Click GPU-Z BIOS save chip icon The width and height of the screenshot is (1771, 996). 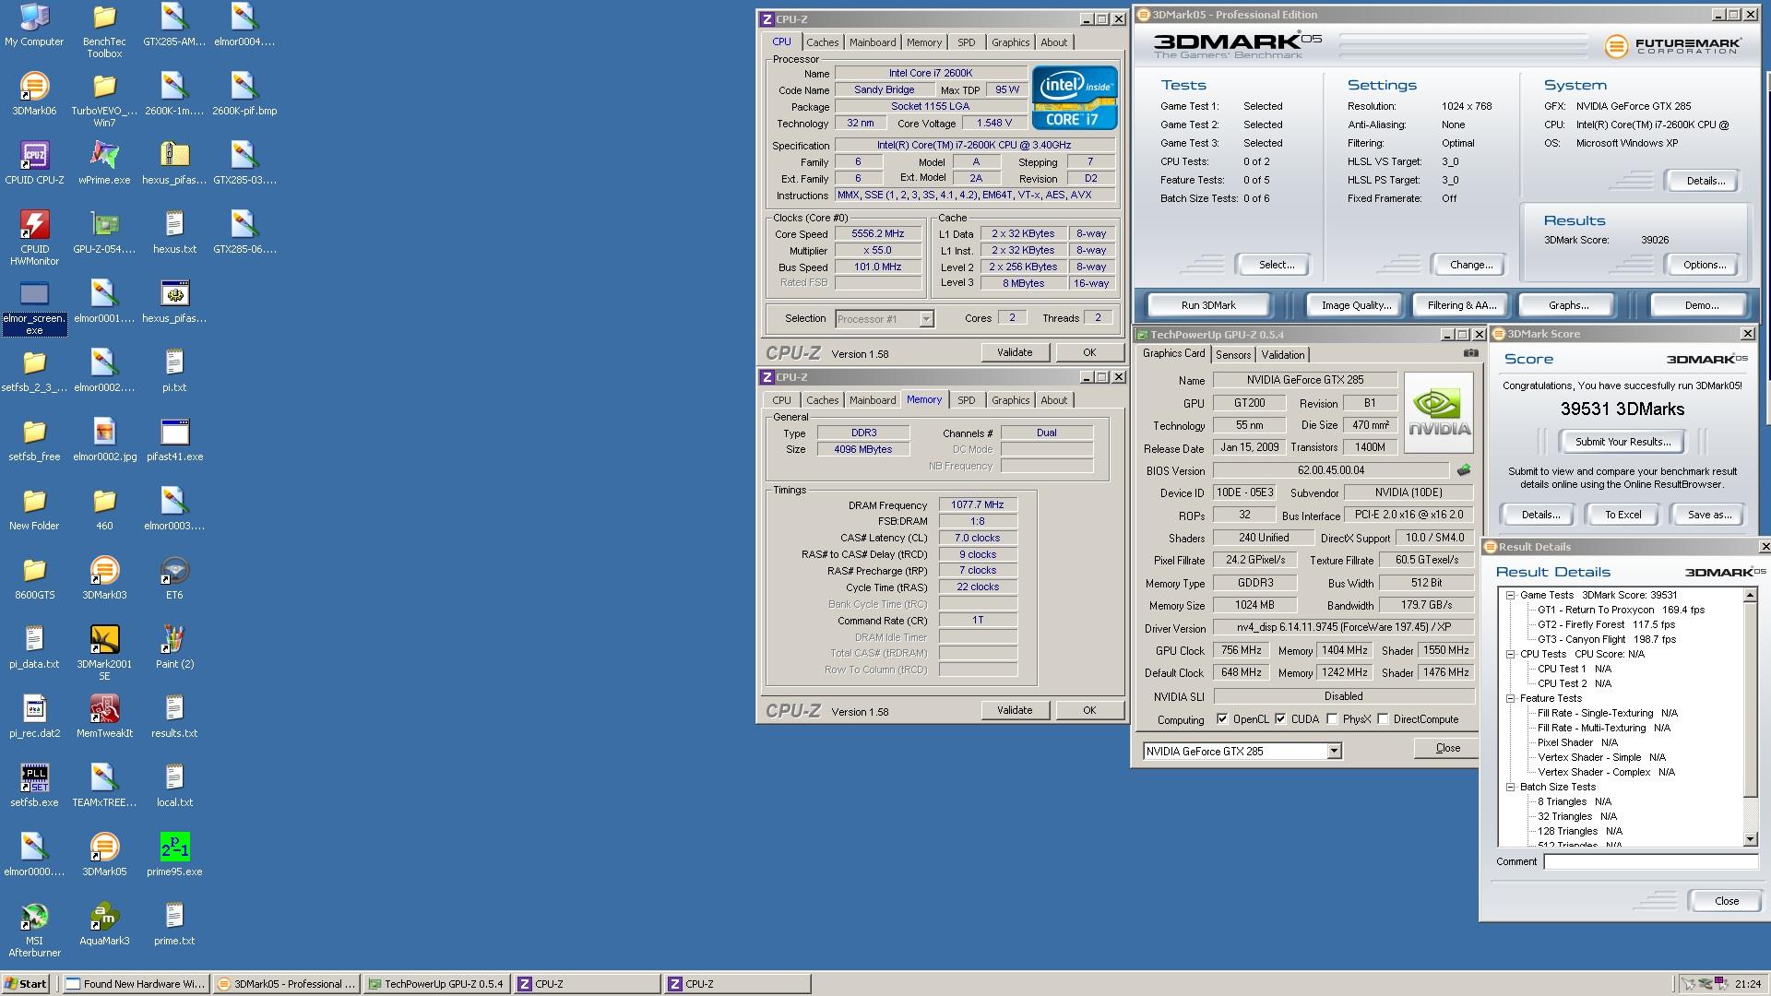click(x=1463, y=470)
